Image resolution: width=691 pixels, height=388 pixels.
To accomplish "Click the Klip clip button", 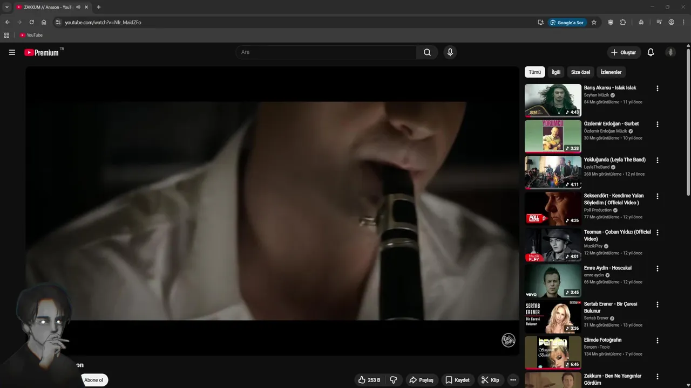I will pos(490,380).
